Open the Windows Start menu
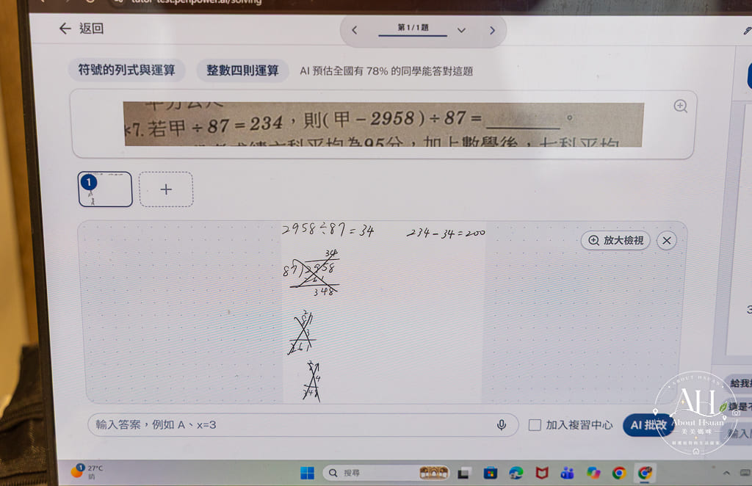The image size is (752, 486). click(307, 473)
